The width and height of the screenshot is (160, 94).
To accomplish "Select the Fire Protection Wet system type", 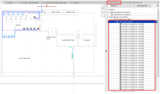I will [x=123, y=19].
